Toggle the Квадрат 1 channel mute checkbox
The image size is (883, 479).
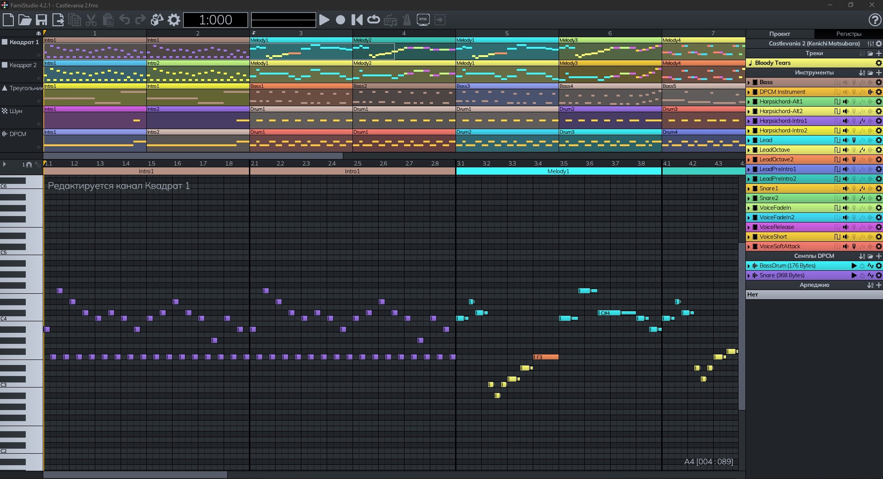(x=5, y=42)
